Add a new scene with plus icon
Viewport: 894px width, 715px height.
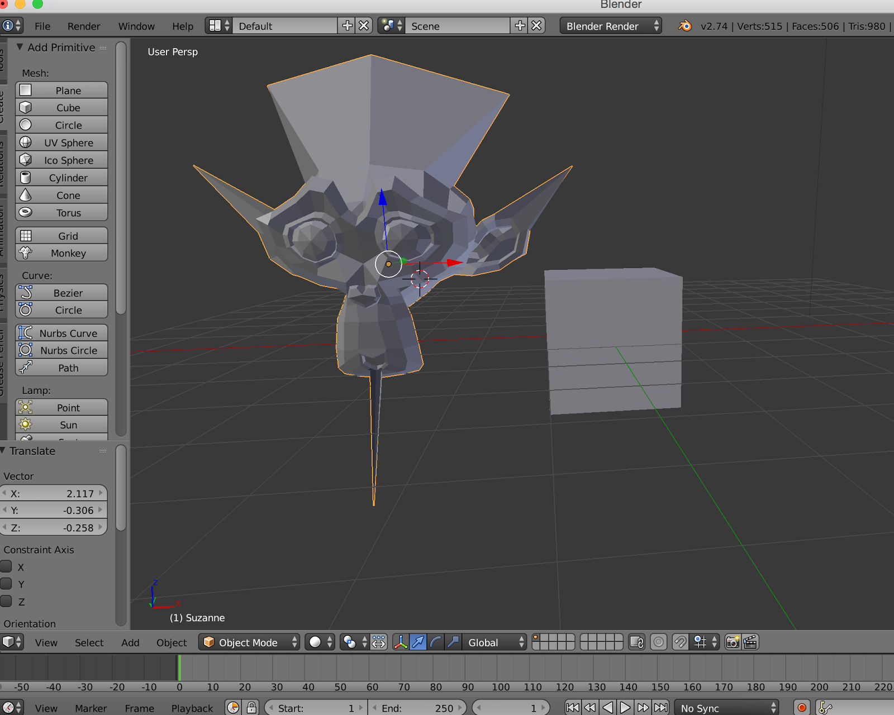click(x=520, y=26)
